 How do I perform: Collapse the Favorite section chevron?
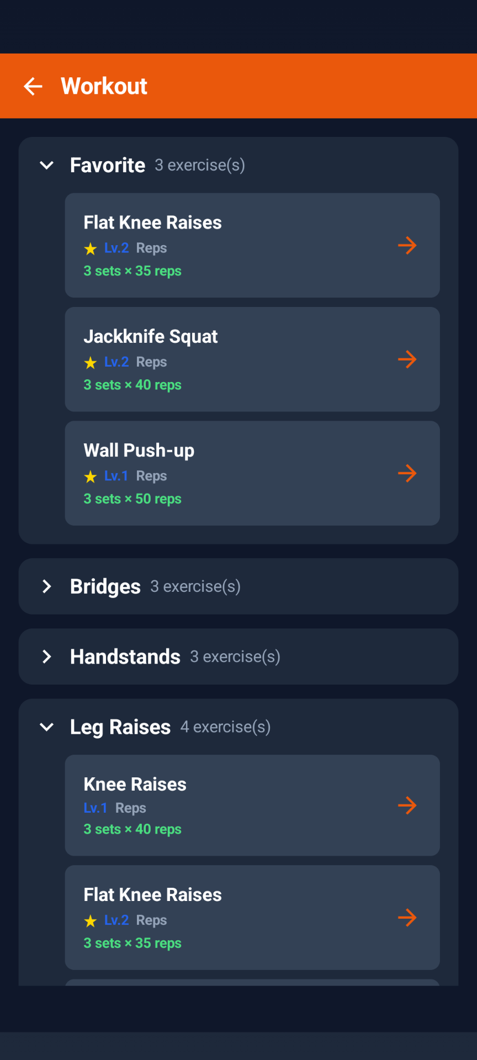(47, 165)
